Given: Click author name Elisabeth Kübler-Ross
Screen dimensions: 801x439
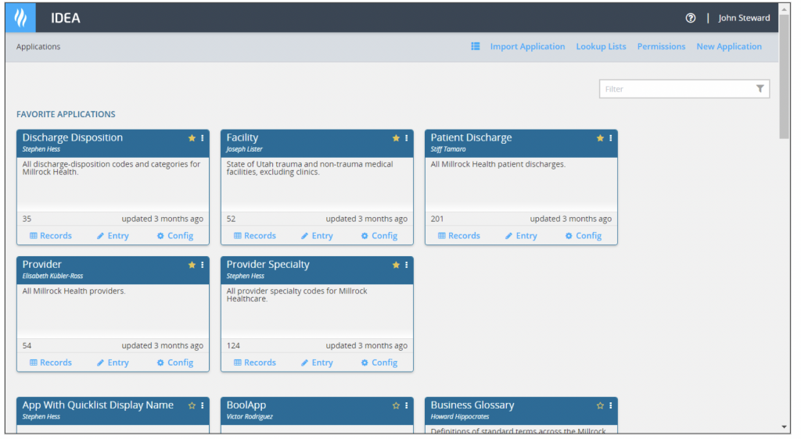Looking at the screenshot, I should tap(52, 277).
